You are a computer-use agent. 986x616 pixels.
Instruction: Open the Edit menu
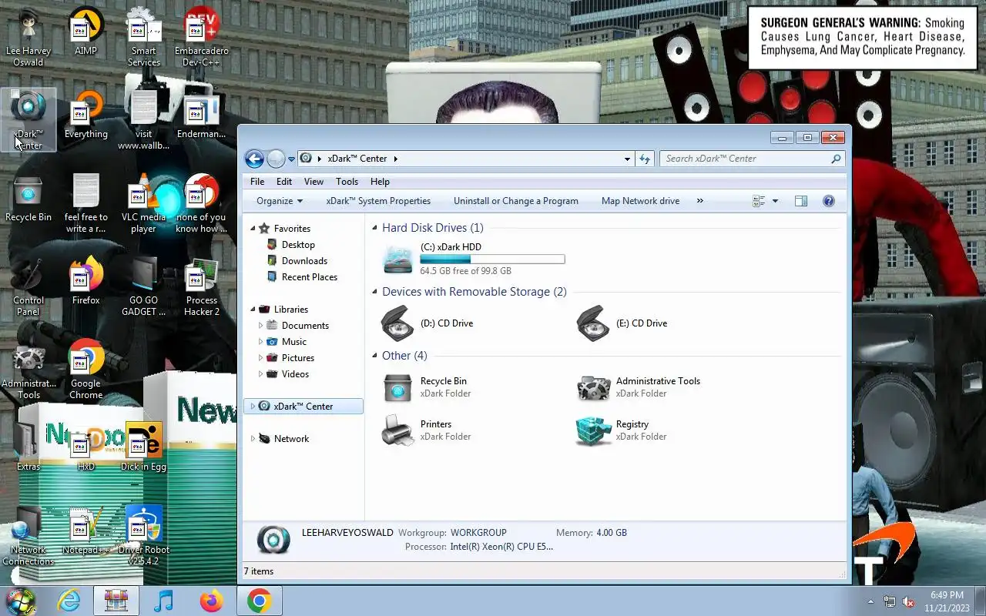click(x=284, y=182)
